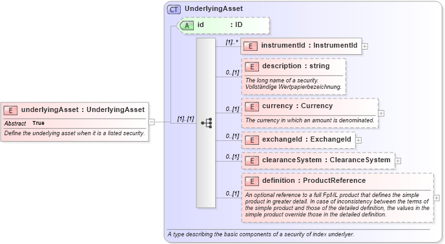Click the E icon of exchangeId element
This screenshot has height=244, width=445.
pos(252,140)
